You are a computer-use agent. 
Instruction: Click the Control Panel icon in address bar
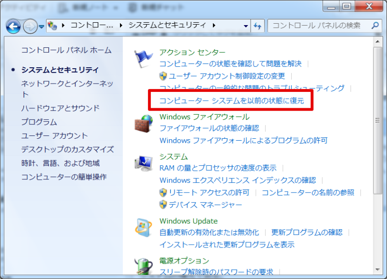(52, 26)
